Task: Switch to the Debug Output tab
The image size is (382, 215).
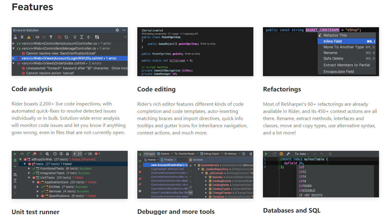Action: click(x=211, y=154)
